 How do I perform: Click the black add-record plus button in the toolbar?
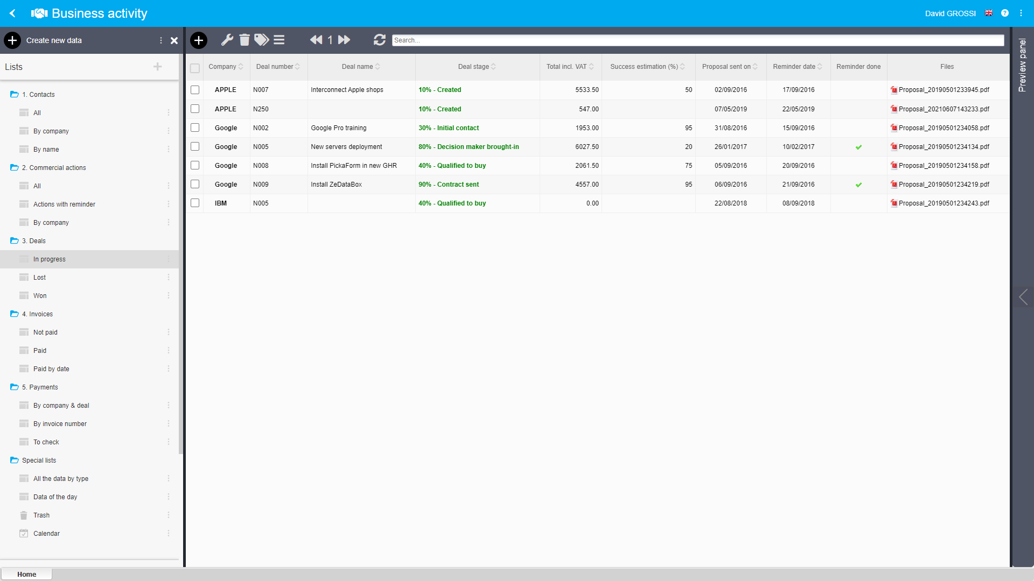click(199, 40)
